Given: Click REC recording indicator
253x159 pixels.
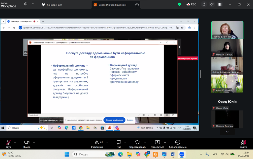Looking at the screenshot, I should click(x=191, y=5).
